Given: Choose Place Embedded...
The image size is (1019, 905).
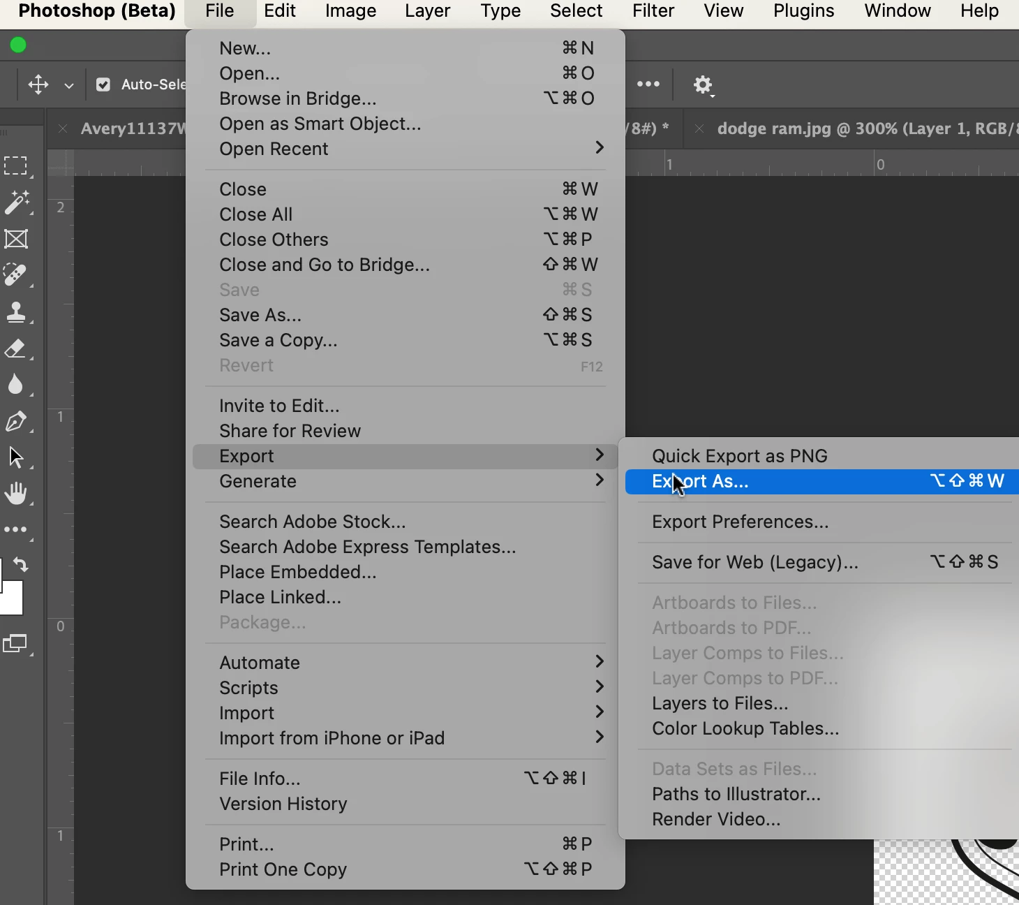Looking at the screenshot, I should point(406,572).
